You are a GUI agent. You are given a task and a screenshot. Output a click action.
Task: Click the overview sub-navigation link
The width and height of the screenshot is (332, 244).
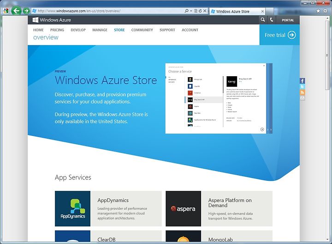46,37
